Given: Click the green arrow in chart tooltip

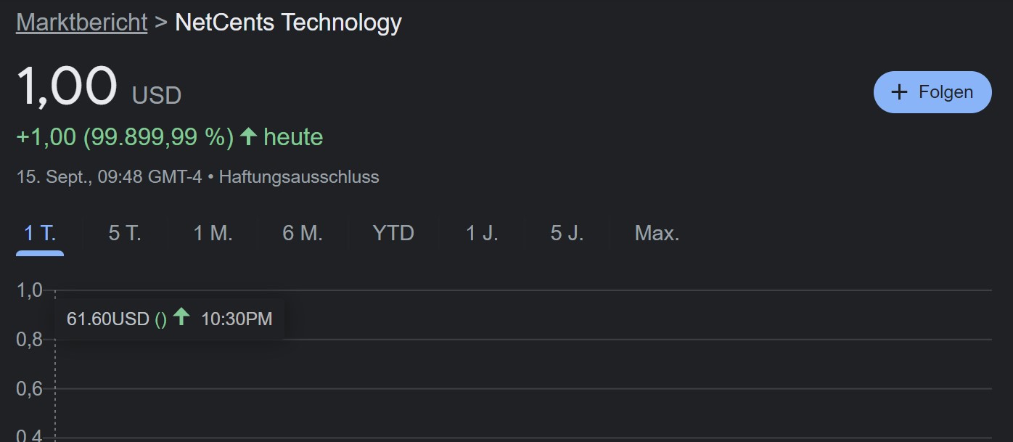Looking at the screenshot, I should tap(181, 317).
